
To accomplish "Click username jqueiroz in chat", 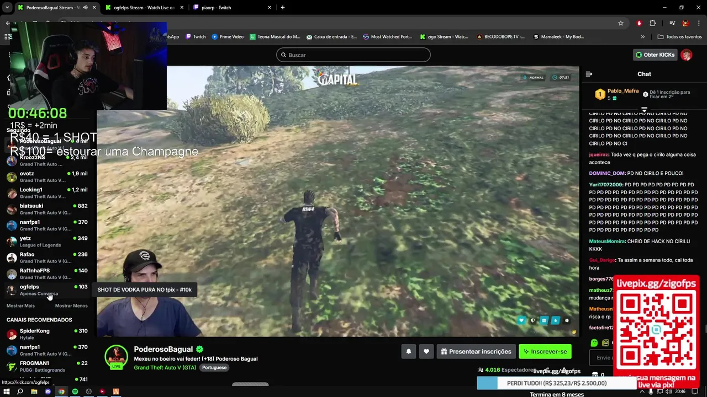I will pos(599,155).
